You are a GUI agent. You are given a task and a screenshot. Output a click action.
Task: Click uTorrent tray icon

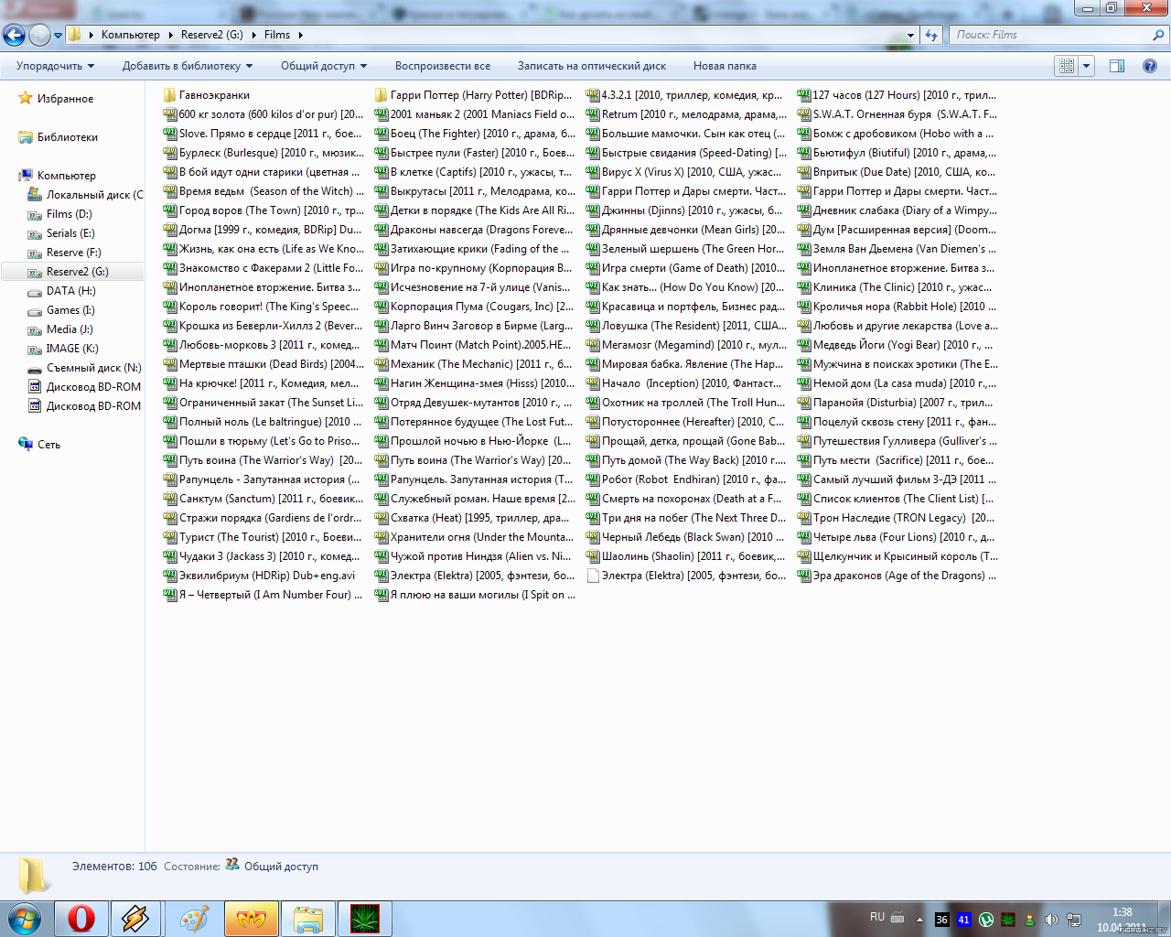point(986,920)
